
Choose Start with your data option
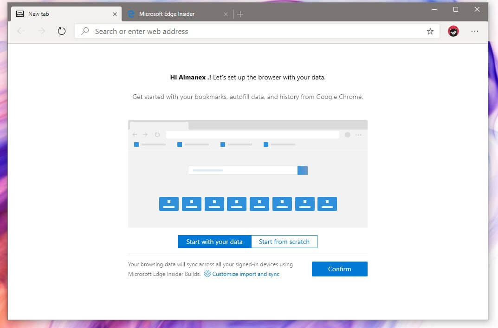coord(215,242)
